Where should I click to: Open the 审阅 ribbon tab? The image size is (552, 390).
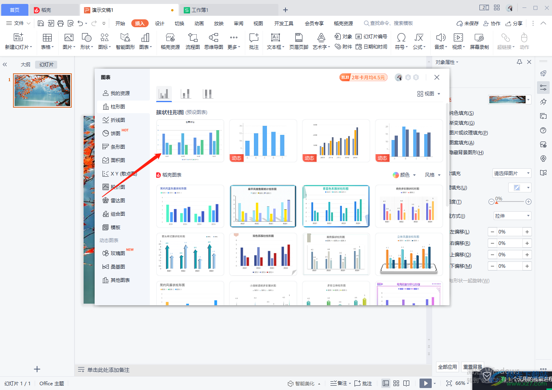(x=239, y=23)
